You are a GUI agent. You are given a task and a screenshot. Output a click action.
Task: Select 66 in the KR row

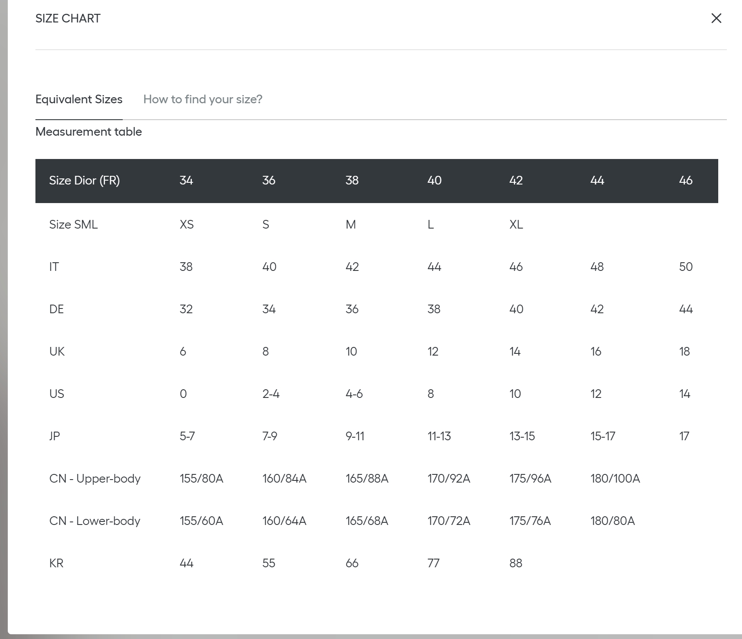tap(352, 563)
